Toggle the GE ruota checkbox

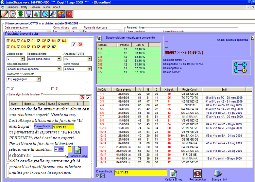[39, 41]
